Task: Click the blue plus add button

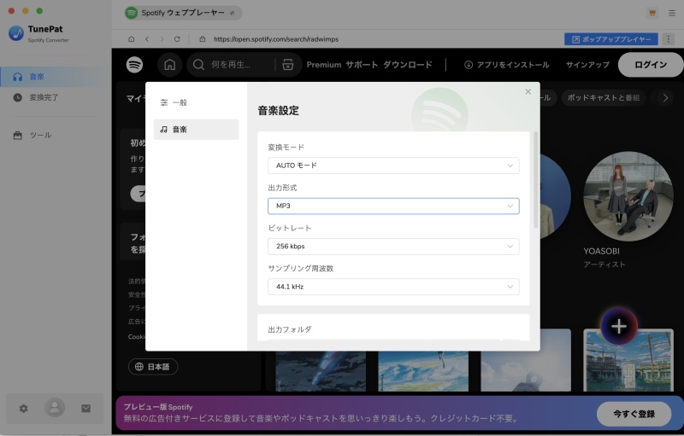Action: [618, 326]
